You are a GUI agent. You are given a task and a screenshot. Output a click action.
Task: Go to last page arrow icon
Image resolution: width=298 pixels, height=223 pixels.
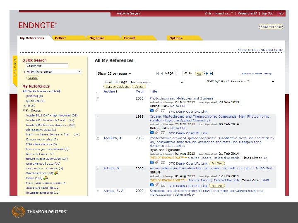(211, 74)
